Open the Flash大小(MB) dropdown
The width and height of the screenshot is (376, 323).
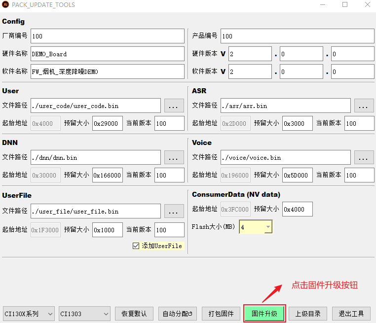point(256,227)
